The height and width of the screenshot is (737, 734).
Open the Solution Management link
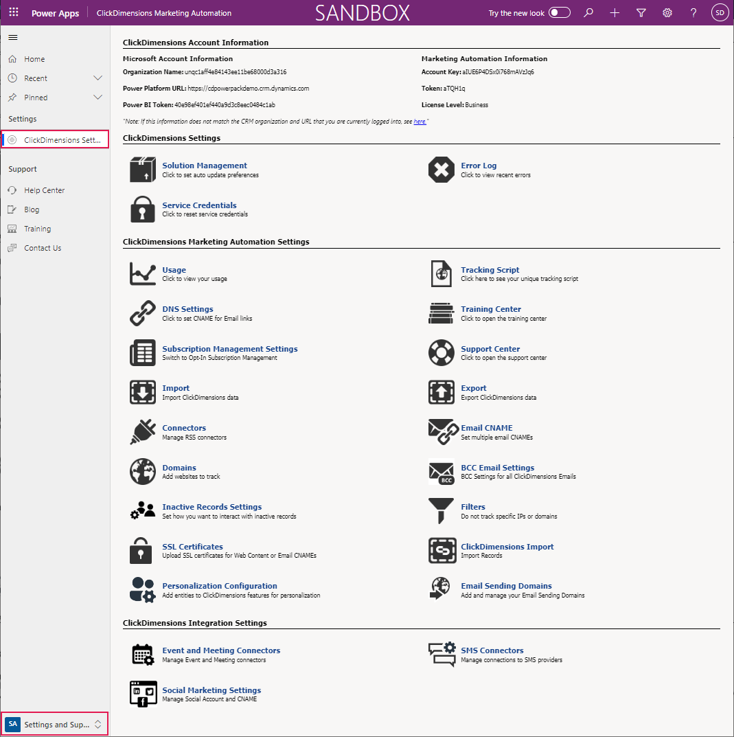coord(205,166)
